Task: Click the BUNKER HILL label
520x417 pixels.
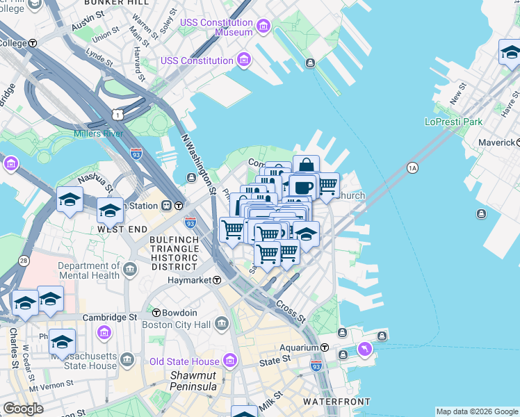Action: click(116, 3)
